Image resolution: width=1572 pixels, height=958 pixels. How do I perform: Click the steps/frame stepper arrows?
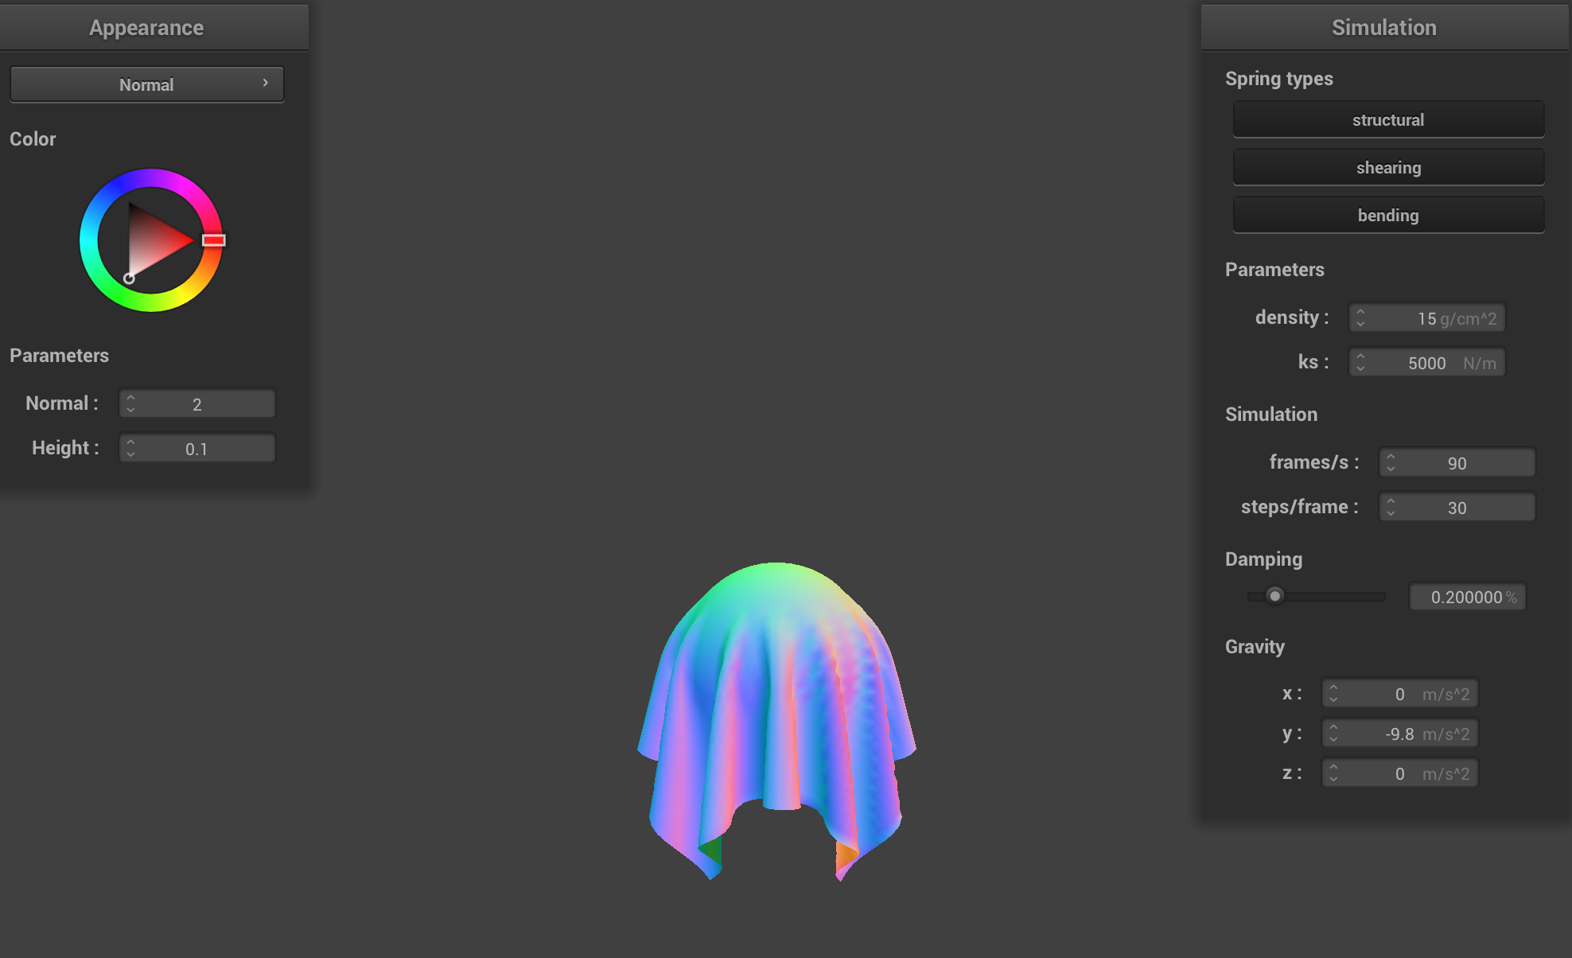coord(1391,507)
